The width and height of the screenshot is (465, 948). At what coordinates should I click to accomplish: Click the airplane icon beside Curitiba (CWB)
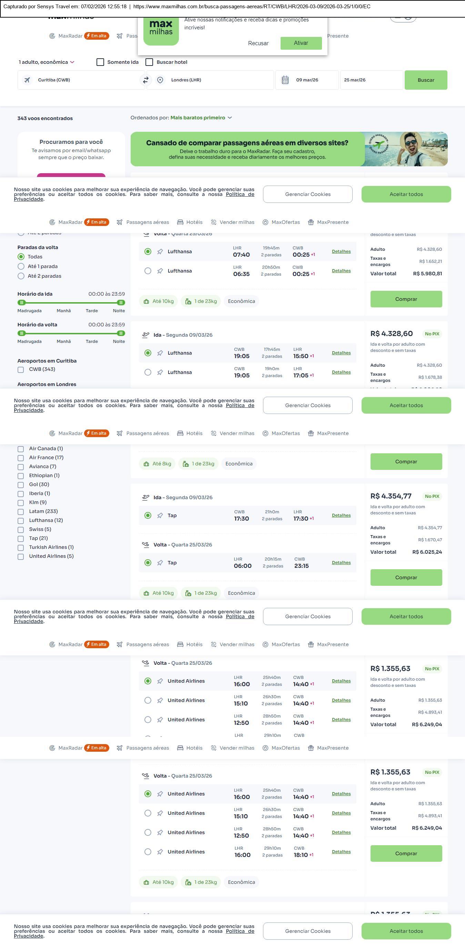[27, 80]
